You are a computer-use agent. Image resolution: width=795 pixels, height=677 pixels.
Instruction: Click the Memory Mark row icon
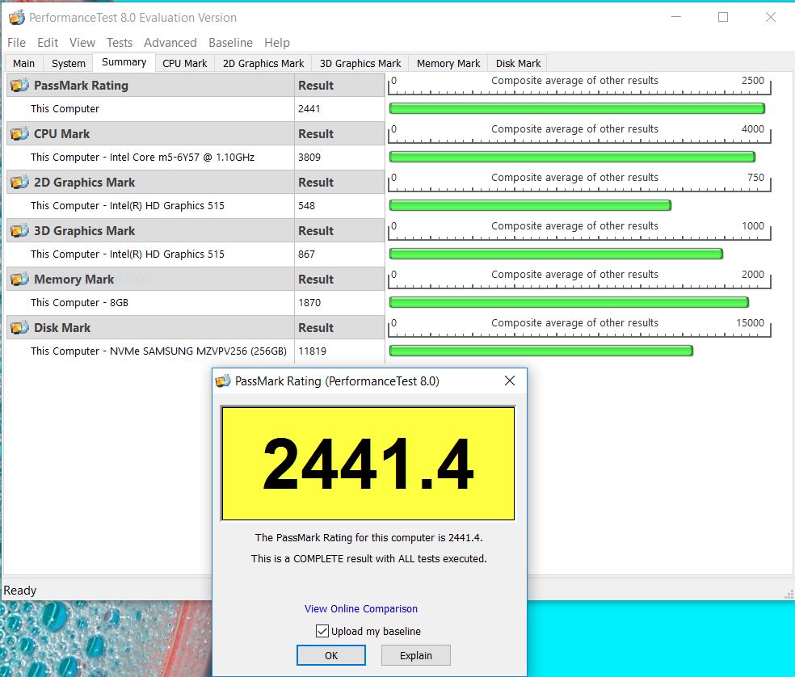19,280
